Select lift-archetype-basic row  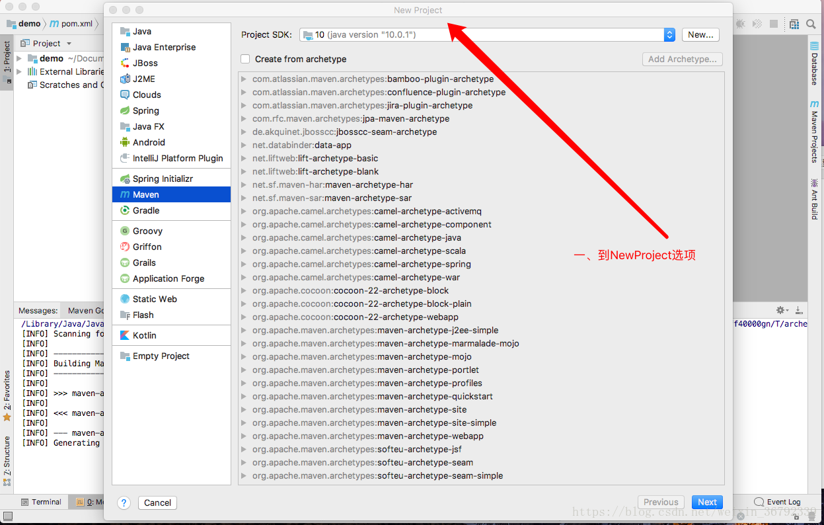481,158
